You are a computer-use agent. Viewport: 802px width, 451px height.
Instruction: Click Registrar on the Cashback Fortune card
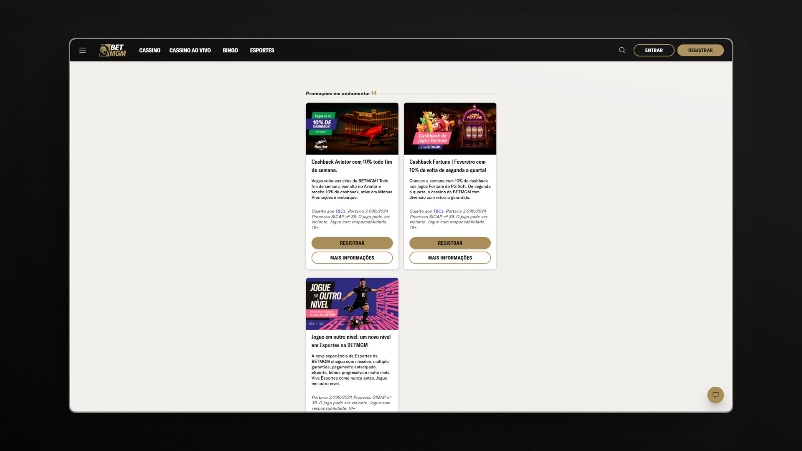(x=450, y=243)
